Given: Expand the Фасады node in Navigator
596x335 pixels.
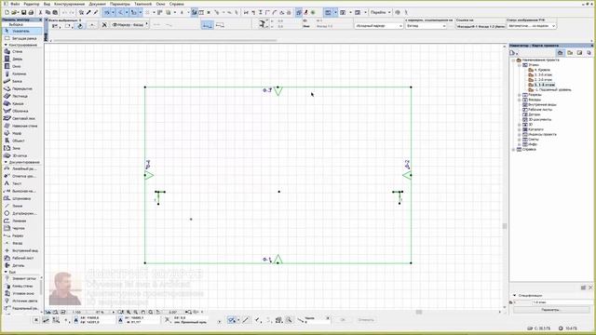Looking at the screenshot, I should coord(520,100).
